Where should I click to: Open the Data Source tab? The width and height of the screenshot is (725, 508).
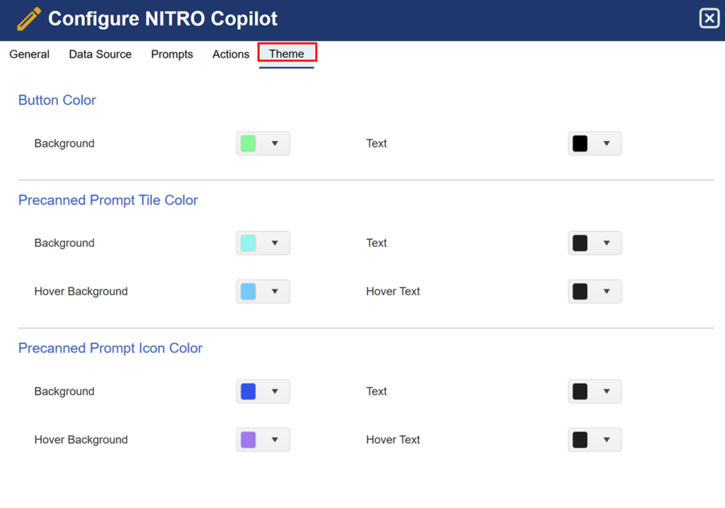click(x=100, y=54)
